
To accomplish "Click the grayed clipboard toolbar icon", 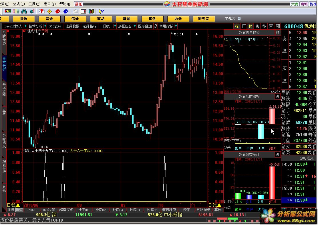I will [75, 11].
